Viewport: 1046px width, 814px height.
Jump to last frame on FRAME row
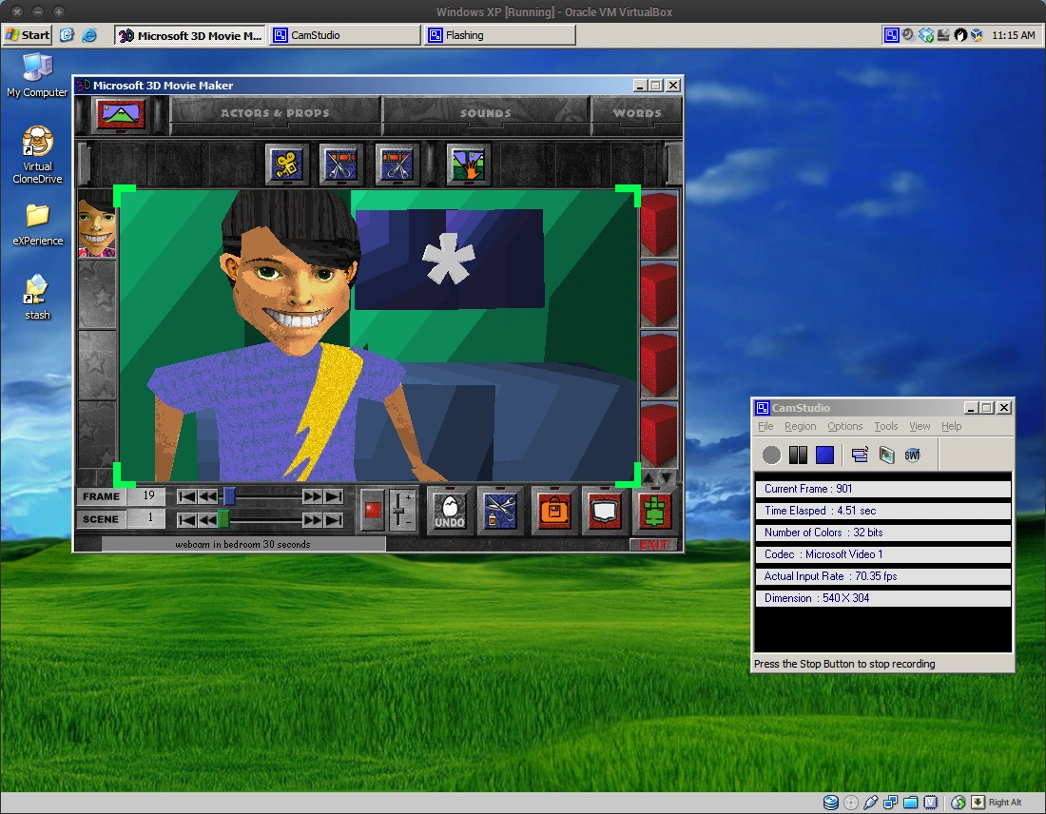(x=334, y=496)
